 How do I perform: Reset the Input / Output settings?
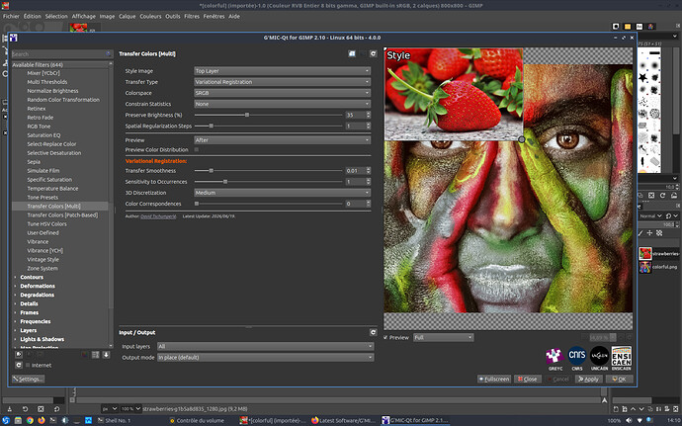tap(374, 332)
